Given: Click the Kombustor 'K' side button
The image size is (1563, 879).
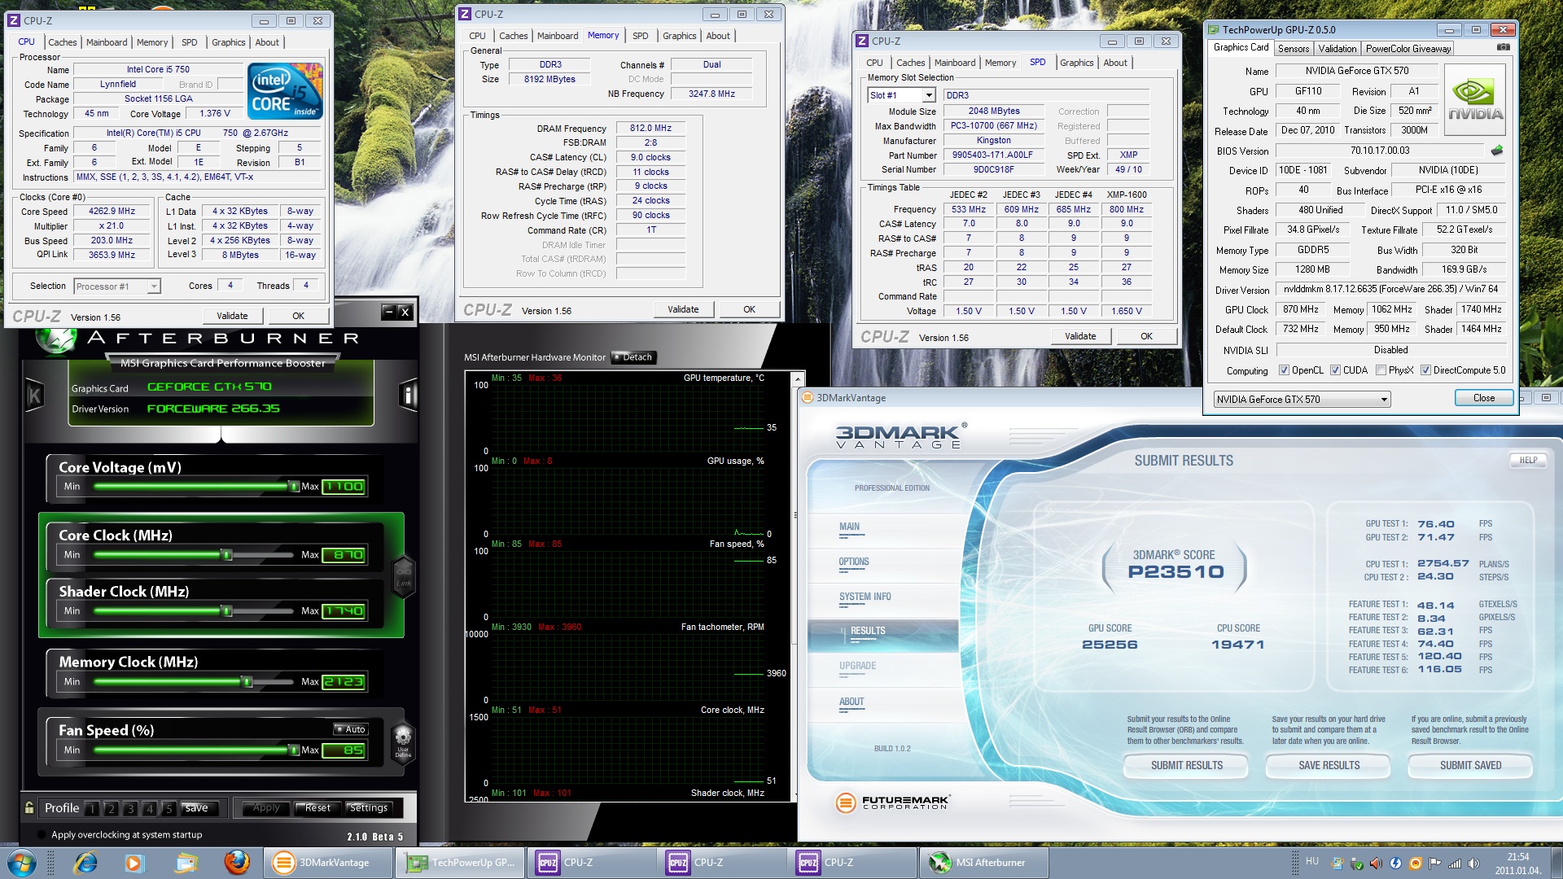Looking at the screenshot, I should click(34, 396).
